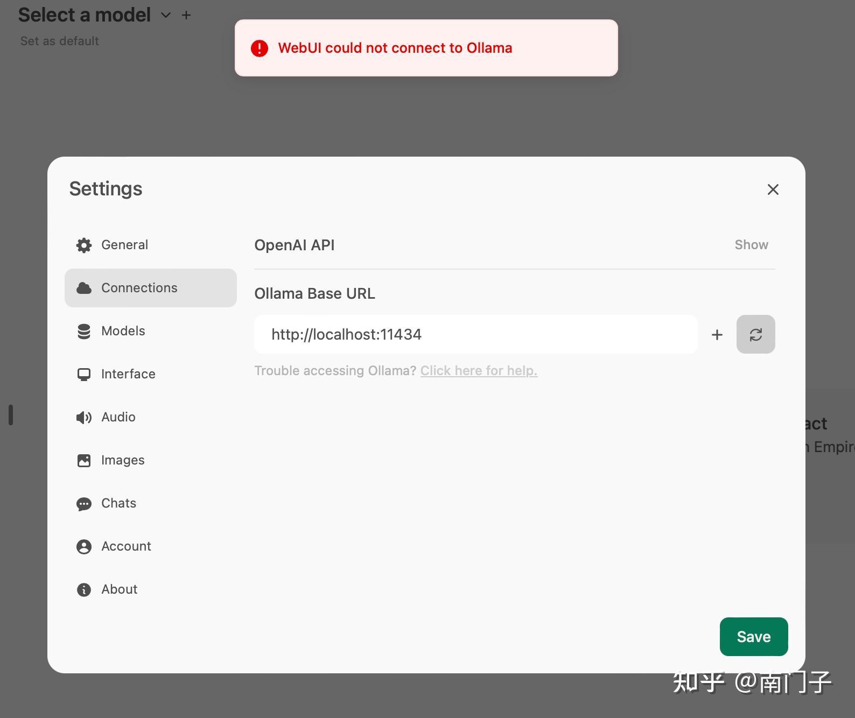Click the Interface monitor icon
This screenshot has width=855, height=718.
(x=84, y=374)
